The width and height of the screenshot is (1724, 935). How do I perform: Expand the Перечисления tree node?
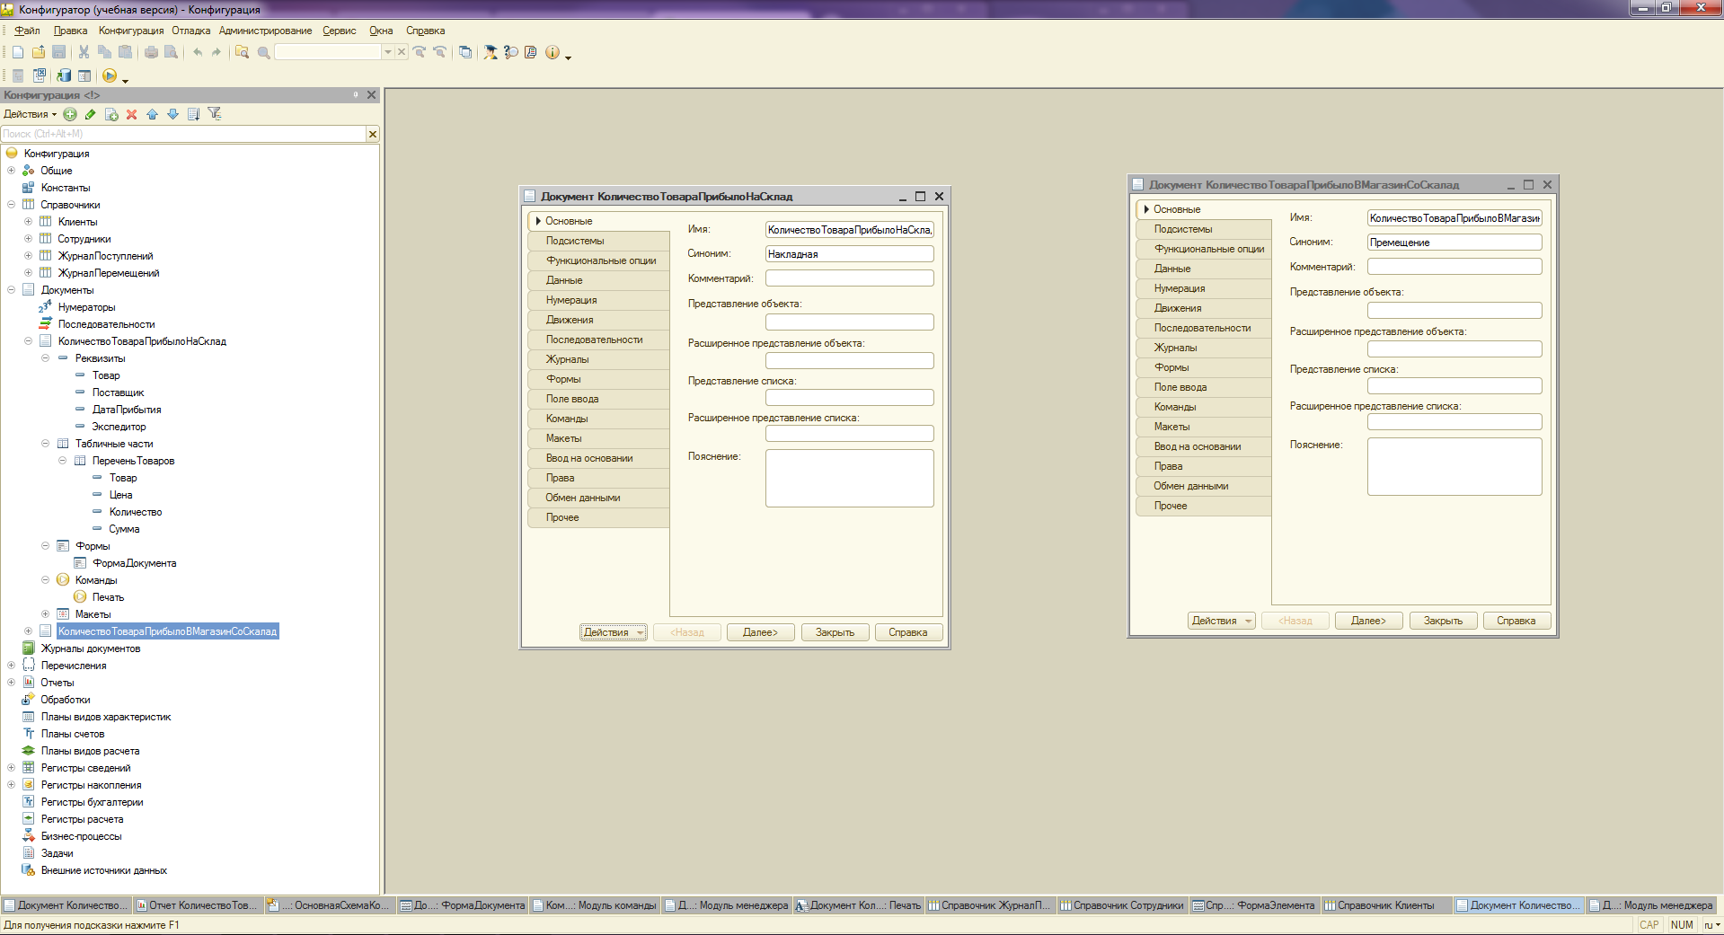point(11,666)
